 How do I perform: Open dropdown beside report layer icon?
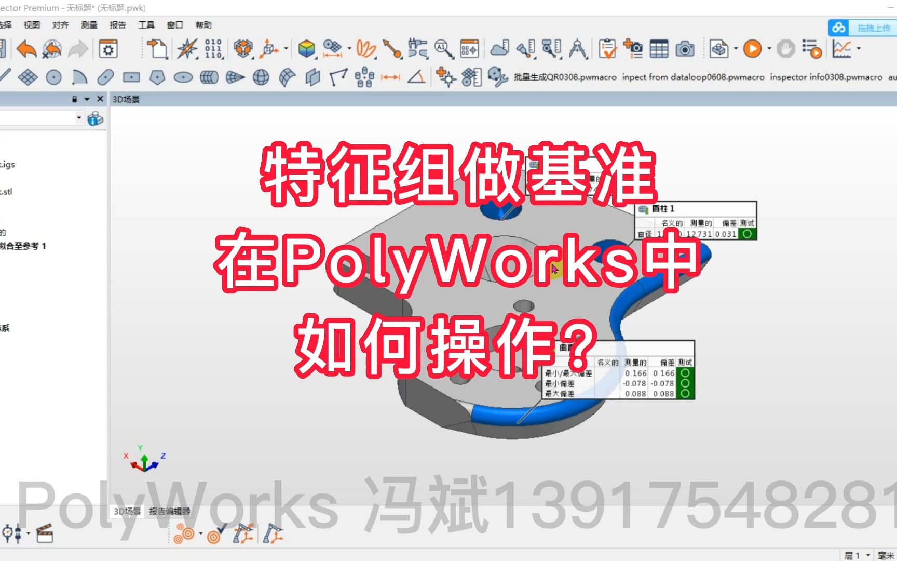tap(736, 49)
